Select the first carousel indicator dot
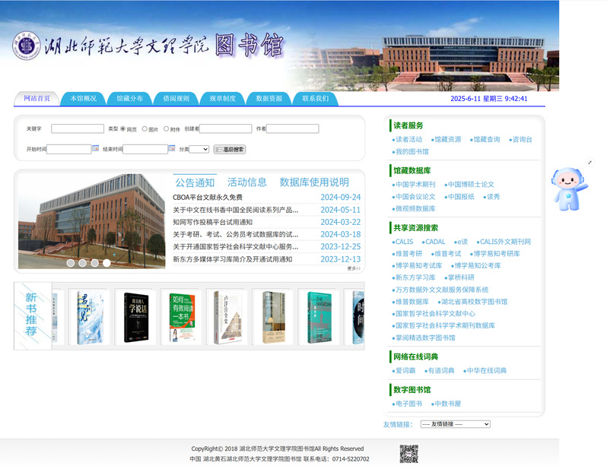The image size is (607, 472). [x=70, y=263]
